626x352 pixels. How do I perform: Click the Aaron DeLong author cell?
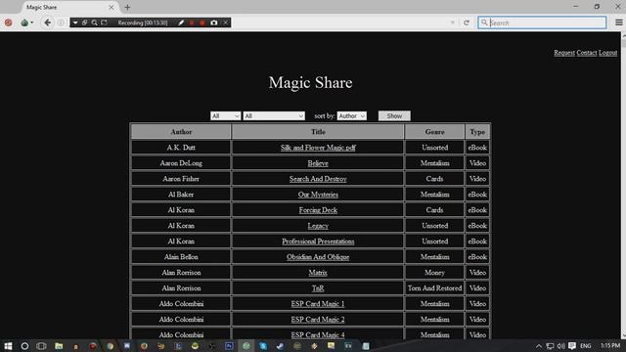181,163
